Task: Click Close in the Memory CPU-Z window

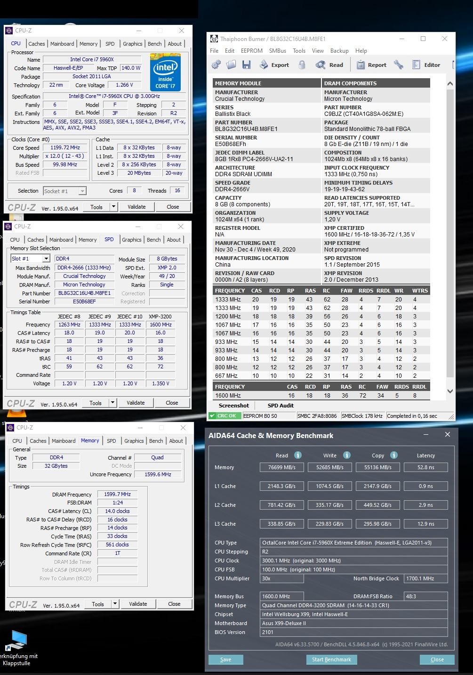Action: pos(174,604)
